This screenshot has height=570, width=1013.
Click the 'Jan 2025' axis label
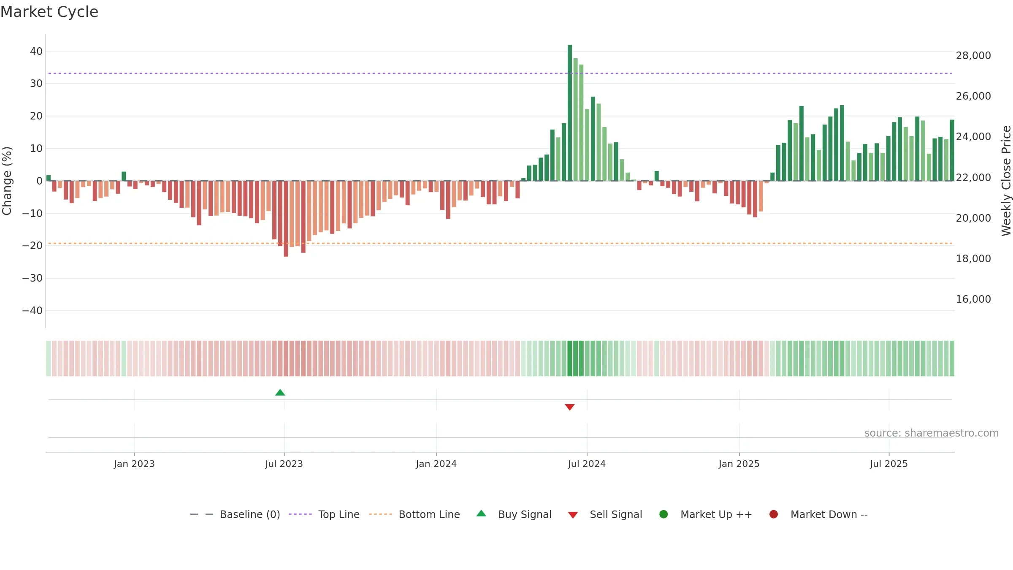click(739, 464)
